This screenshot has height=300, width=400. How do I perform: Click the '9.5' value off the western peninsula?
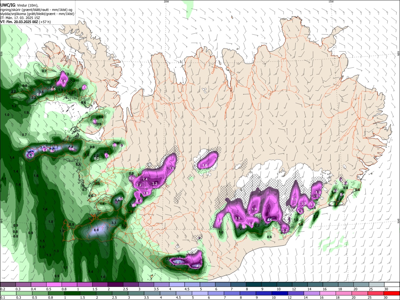(31, 155)
